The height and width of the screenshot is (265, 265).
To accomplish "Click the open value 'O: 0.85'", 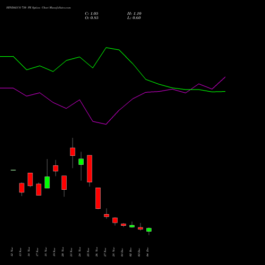I will point(92,18).
